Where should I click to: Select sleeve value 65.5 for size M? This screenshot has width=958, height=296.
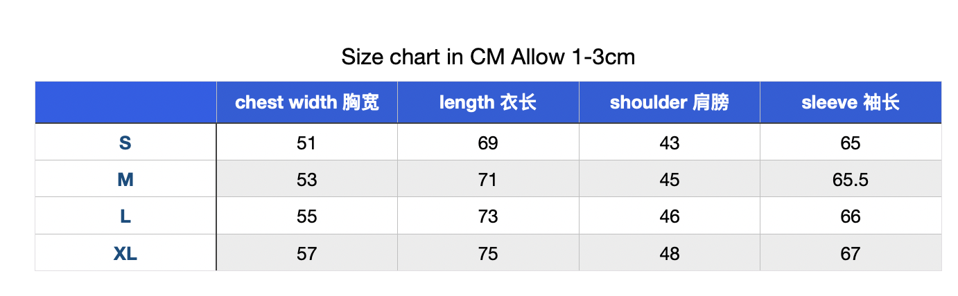coord(851,179)
